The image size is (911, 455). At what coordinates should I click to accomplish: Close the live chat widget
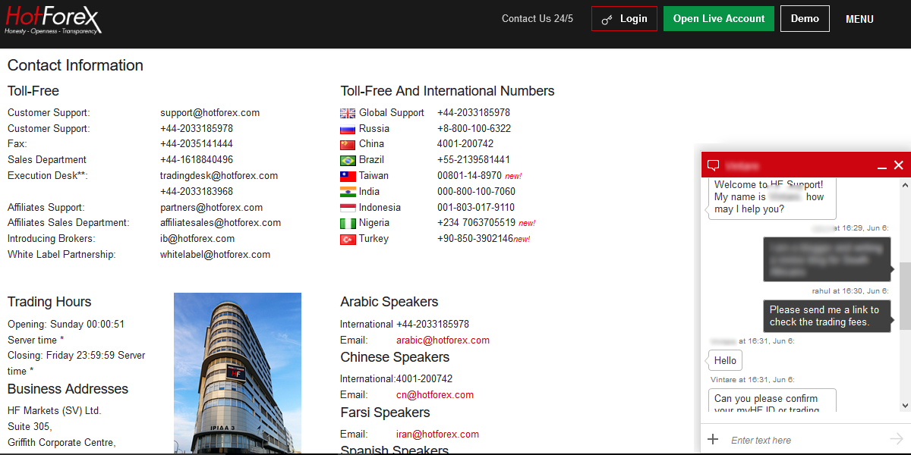click(x=899, y=165)
